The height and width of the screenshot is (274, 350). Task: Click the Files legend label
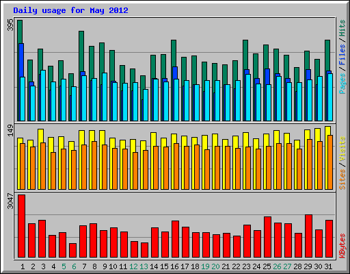pyautogui.click(x=342, y=55)
